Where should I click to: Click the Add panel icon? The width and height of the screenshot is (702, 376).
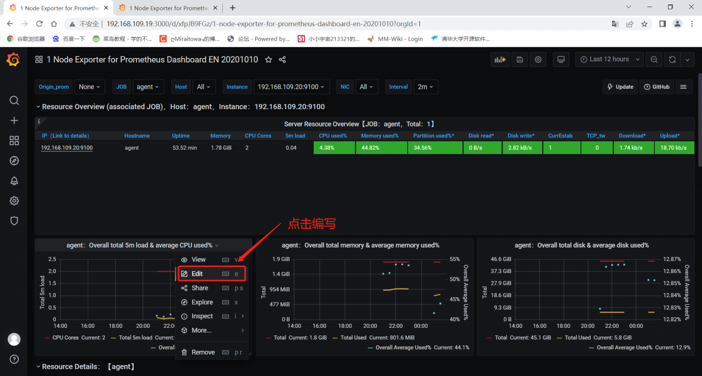[x=500, y=60]
